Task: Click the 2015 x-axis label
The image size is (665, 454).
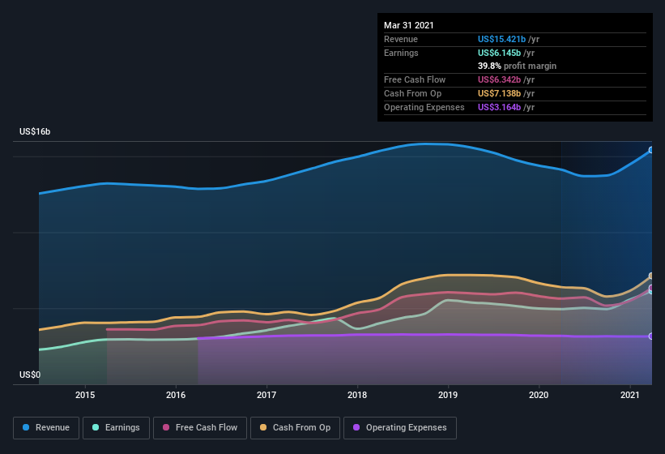Action: click(x=85, y=395)
